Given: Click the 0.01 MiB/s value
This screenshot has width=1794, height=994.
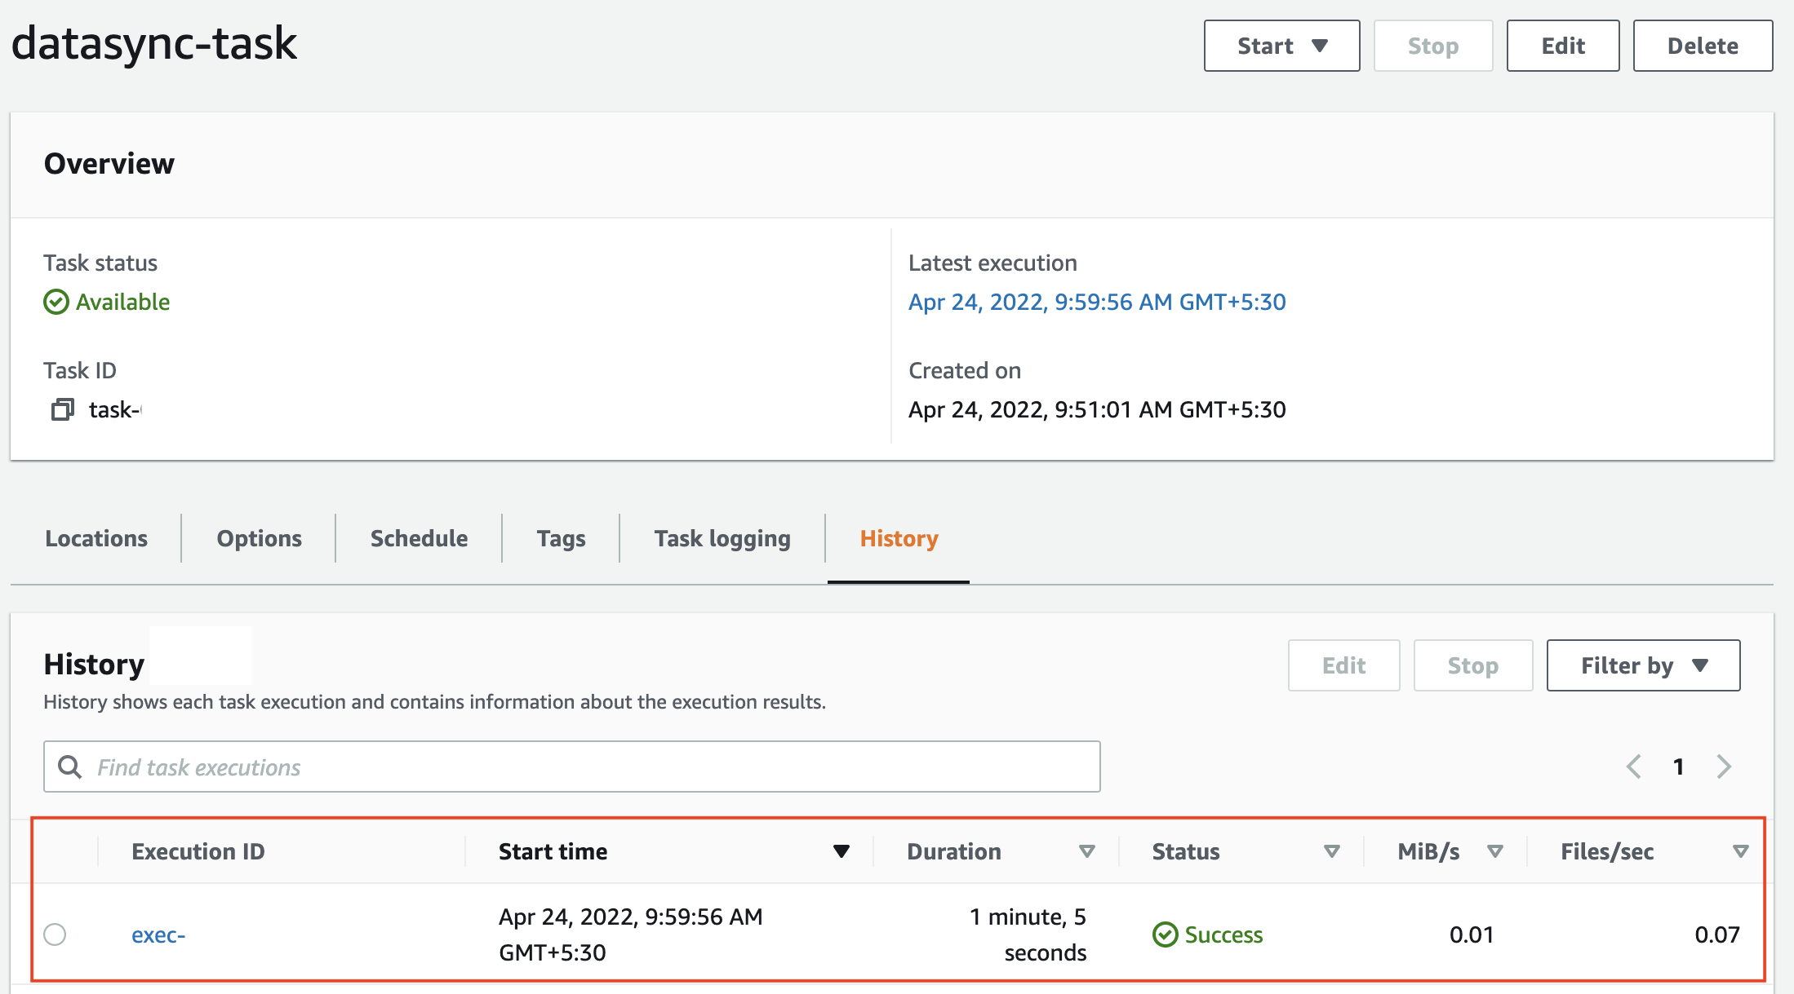Looking at the screenshot, I should 1472,934.
